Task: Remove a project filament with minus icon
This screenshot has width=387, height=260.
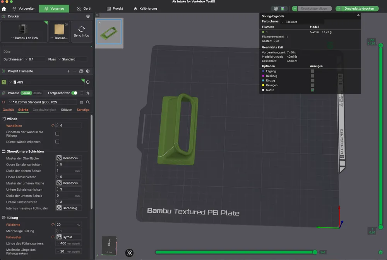Action: coord(75,71)
